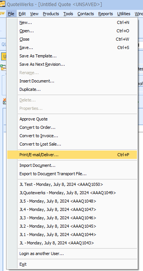Viewport: 143px width, 271px height.
Task: Open the Products menu in menu bar
Action: point(51,14)
